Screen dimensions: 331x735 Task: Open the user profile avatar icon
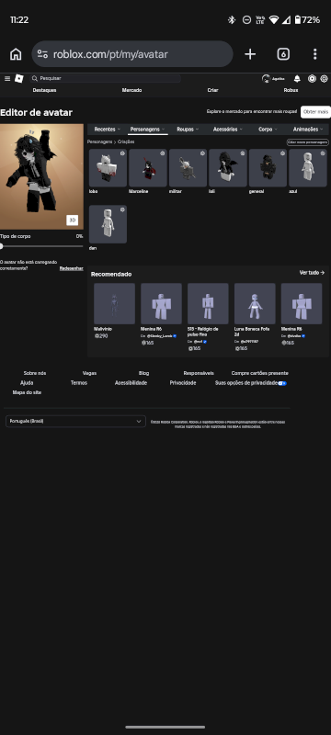point(266,78)
